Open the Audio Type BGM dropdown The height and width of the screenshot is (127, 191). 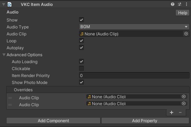(134, 27)
